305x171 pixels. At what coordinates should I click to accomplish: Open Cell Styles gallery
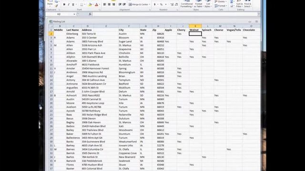208,4
